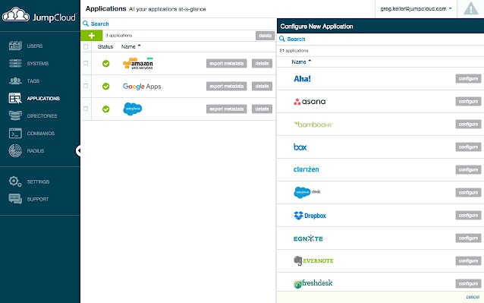Go to Settings menu item

[x=38, y=181]
